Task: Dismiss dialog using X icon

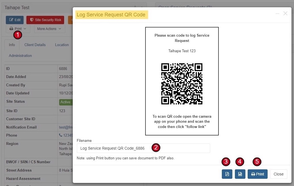Action: pos(285,14)
